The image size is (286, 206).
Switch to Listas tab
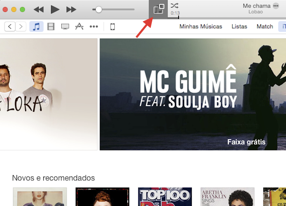(x=239, y=27)
